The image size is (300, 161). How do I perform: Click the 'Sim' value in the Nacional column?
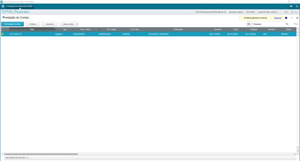tap(265, 34)
